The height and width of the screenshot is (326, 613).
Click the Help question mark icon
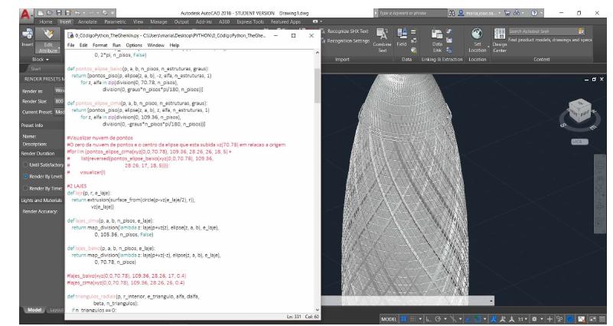tap(534, 13)
